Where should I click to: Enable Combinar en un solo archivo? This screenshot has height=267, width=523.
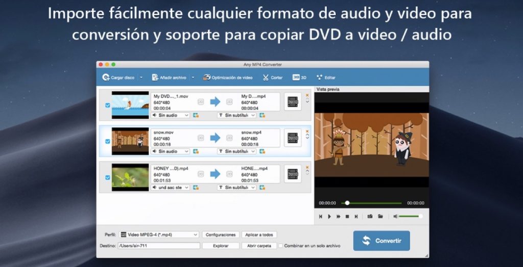click(281, 246)
